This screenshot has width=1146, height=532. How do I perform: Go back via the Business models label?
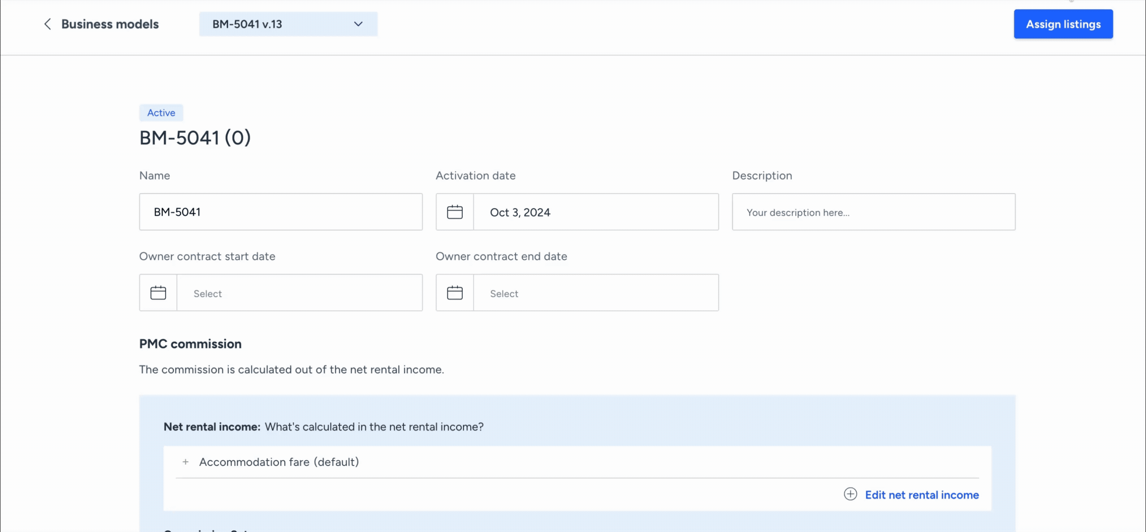(110, 24)
